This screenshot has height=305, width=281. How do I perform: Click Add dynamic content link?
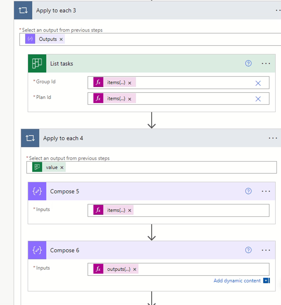tap(237, 281)
